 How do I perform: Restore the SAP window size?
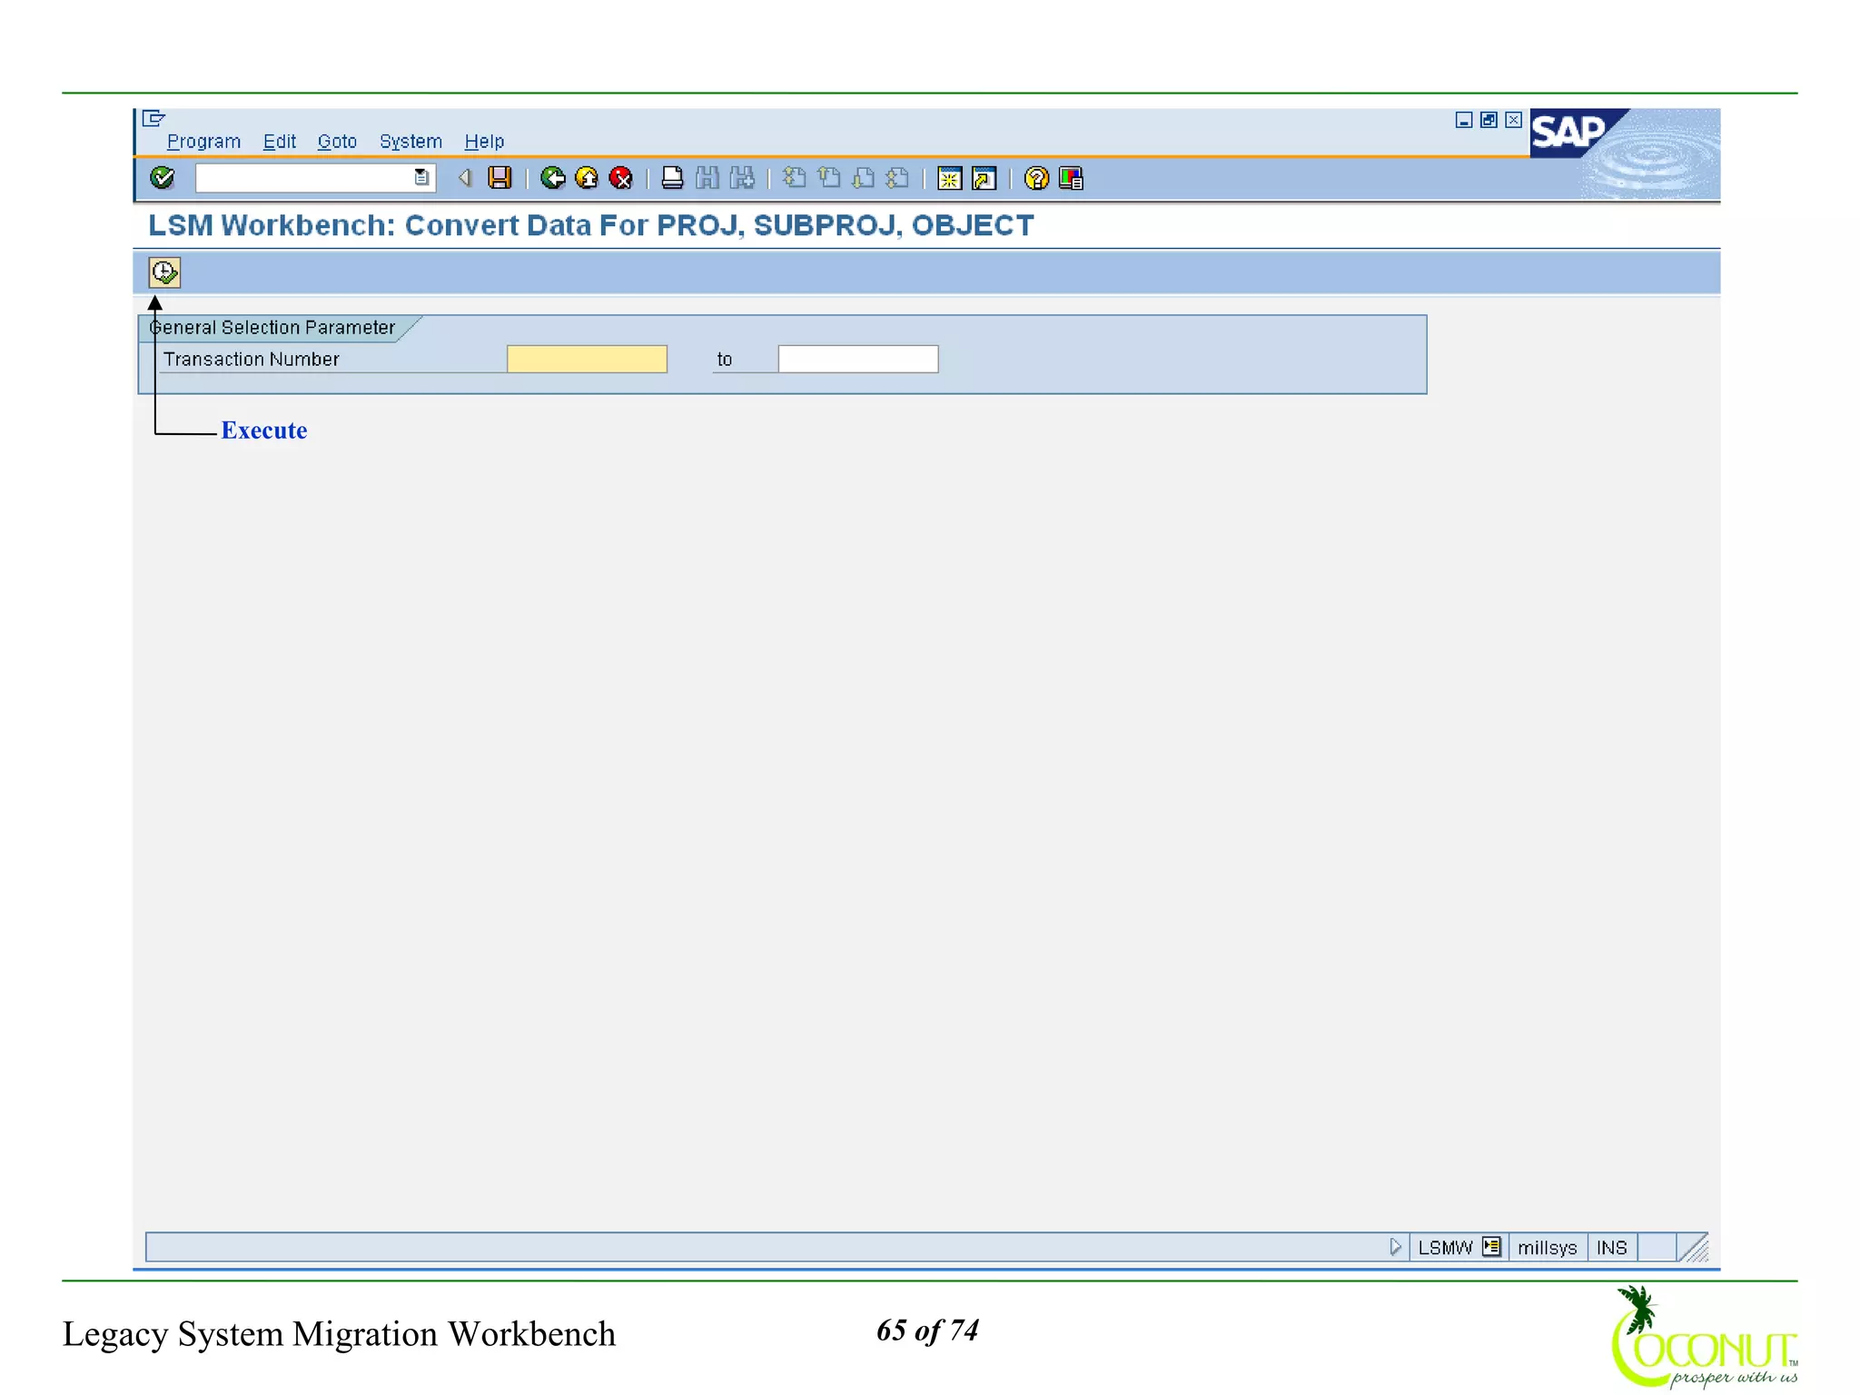(1489, 120)
